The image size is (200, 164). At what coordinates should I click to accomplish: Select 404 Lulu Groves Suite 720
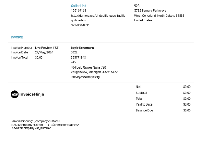(x=88, y=67)
